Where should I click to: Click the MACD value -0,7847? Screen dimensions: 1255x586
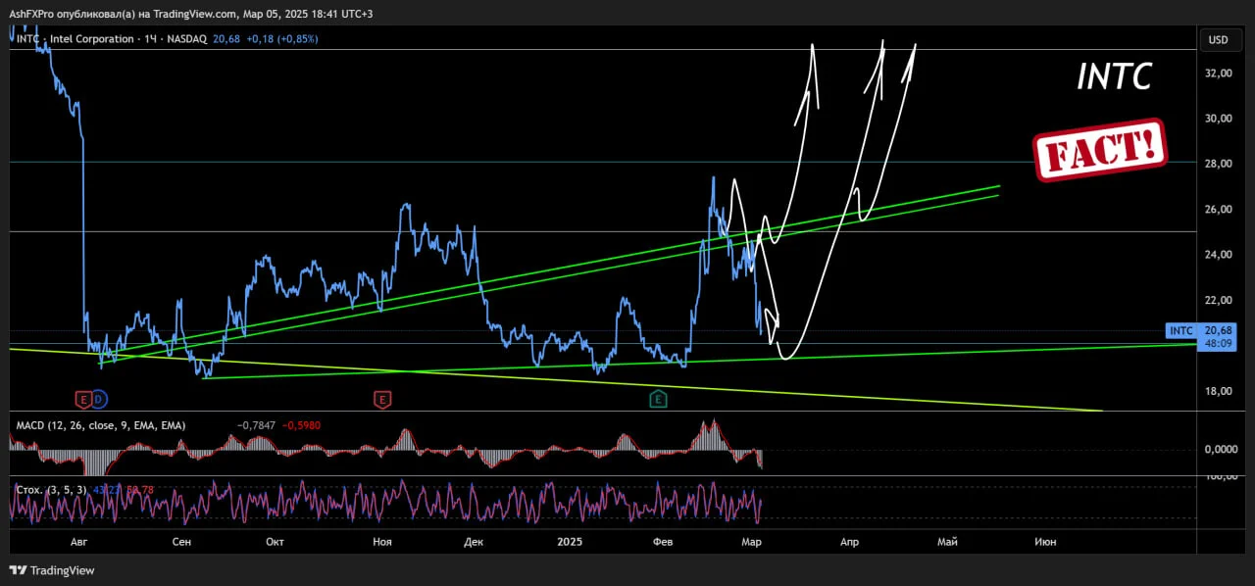(257, 425)
